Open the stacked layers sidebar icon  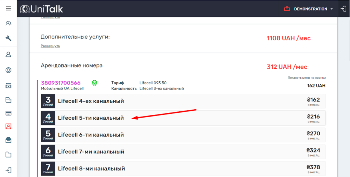tap(9, 140)
